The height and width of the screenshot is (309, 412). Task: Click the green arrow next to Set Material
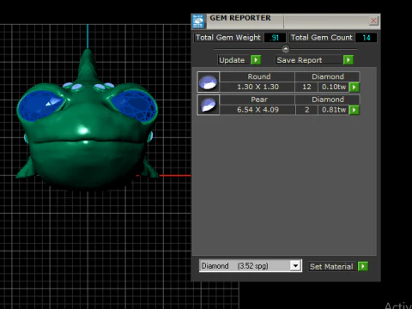363,266
